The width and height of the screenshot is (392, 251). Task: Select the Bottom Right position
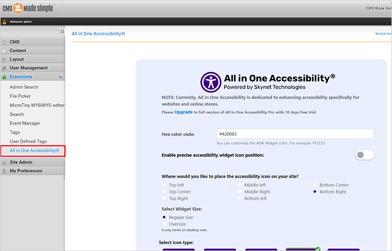315,192
